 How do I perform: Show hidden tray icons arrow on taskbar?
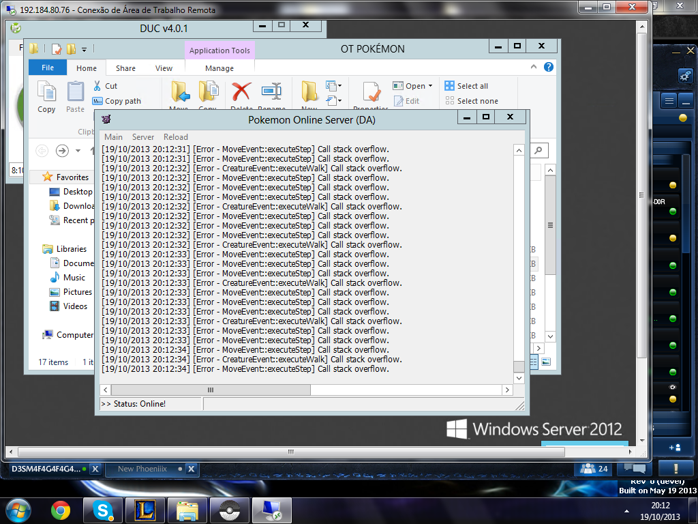627,510
